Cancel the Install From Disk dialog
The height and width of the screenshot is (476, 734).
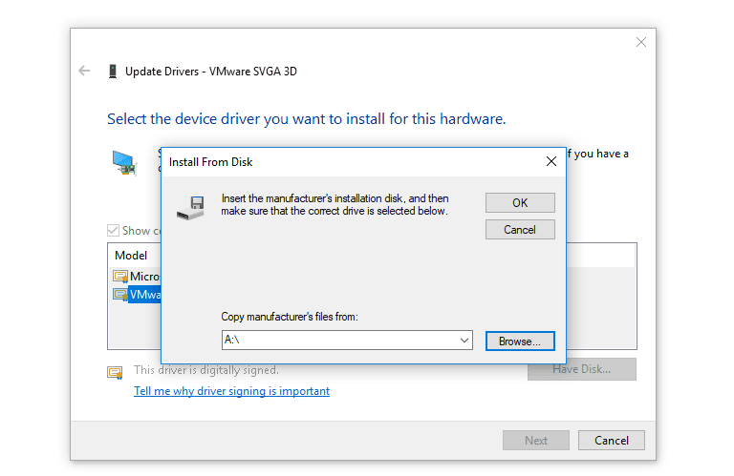point(520,230)
